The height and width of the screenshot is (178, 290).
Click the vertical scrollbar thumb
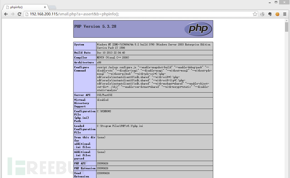pyautogui.click(x=287, y=27)
